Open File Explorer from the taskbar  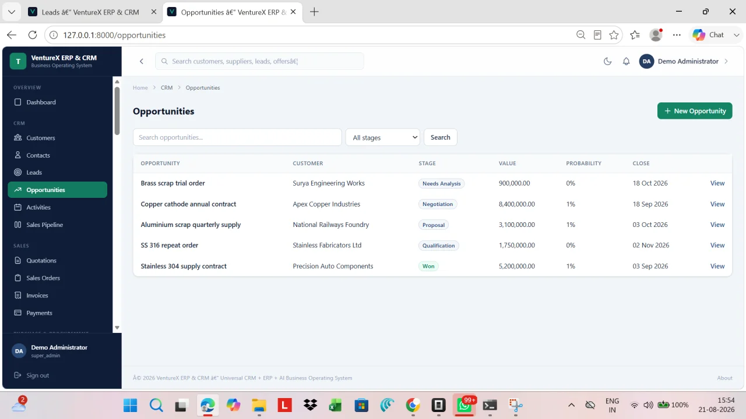259,405
